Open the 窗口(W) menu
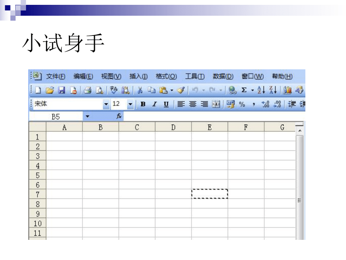 [x=252, y=77]
